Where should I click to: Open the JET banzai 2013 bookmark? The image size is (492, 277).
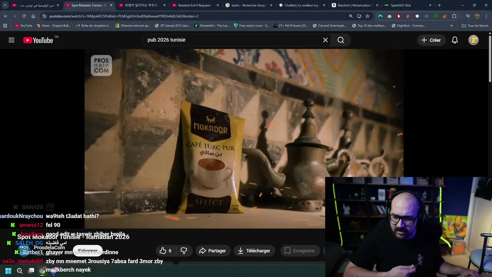pos(172,26)
